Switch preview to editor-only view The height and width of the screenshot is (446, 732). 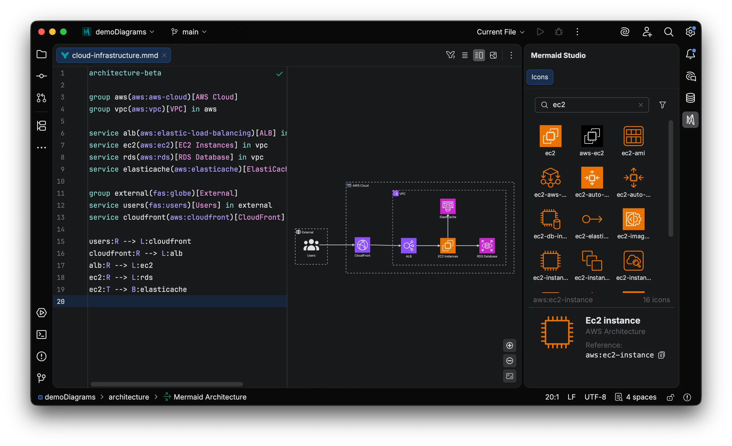tap(465, 55)
